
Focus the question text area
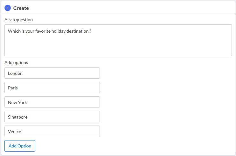pos(118,40)
